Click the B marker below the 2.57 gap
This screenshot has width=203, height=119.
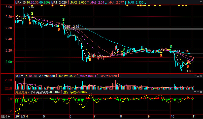pos(59,29)
